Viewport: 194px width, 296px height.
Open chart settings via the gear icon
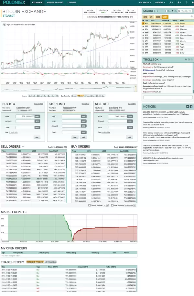(x=4, y=25)
